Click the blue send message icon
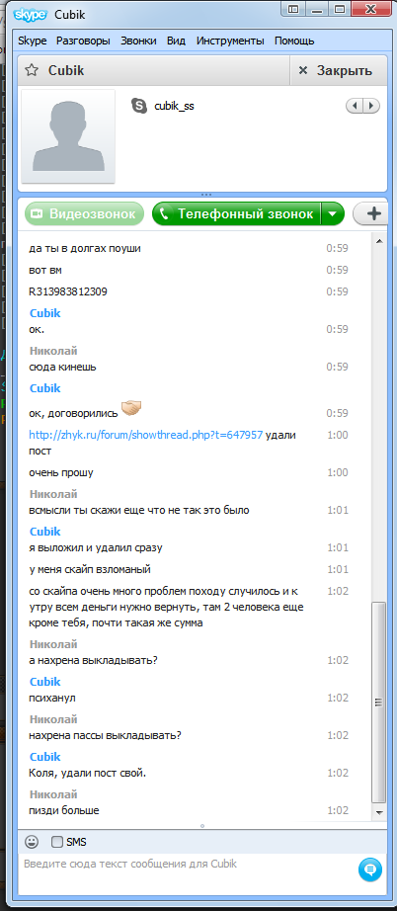The image size is (397, 911). tap(370, 870)
